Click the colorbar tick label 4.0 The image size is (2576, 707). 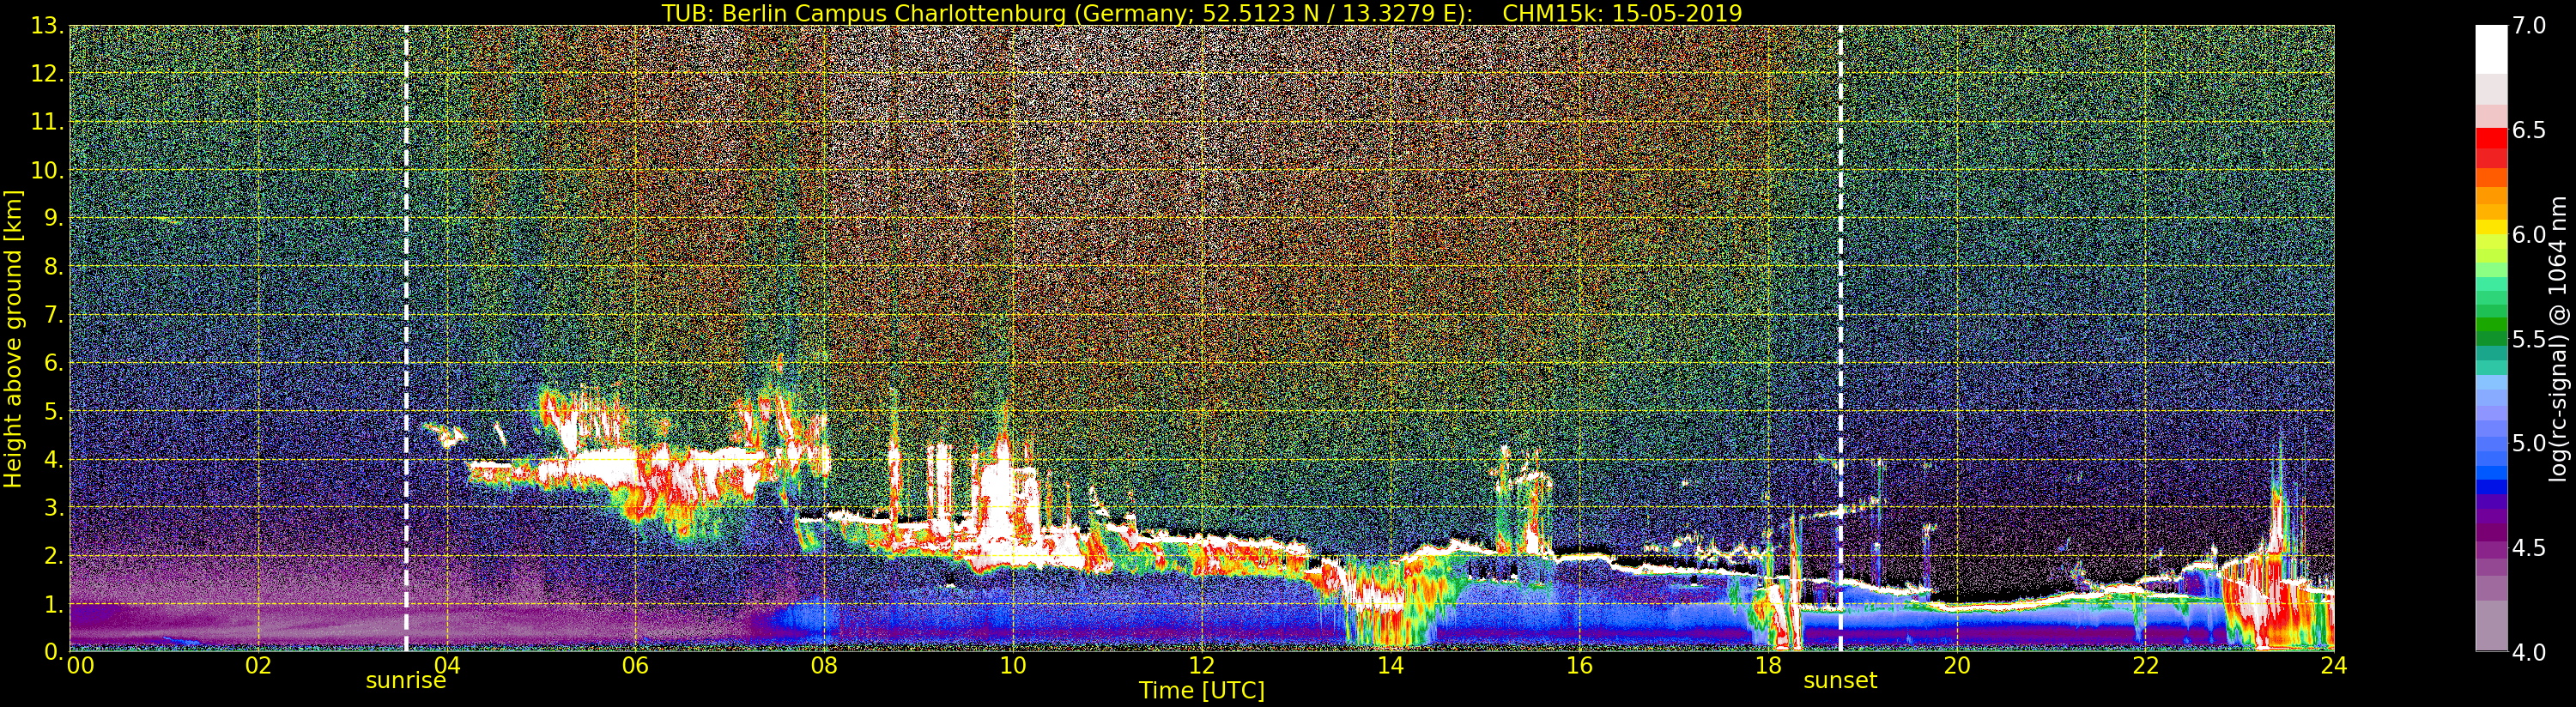coord(2529,652)
